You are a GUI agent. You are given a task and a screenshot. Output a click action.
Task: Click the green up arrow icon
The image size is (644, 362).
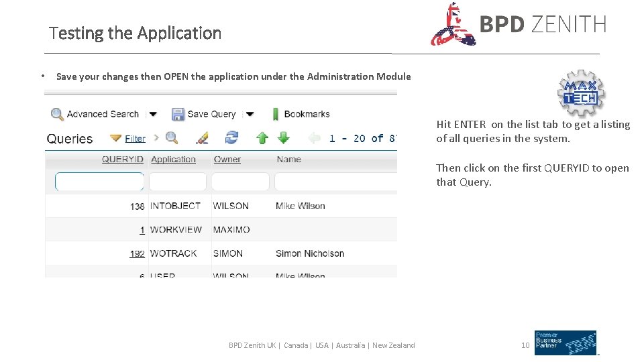262,138
